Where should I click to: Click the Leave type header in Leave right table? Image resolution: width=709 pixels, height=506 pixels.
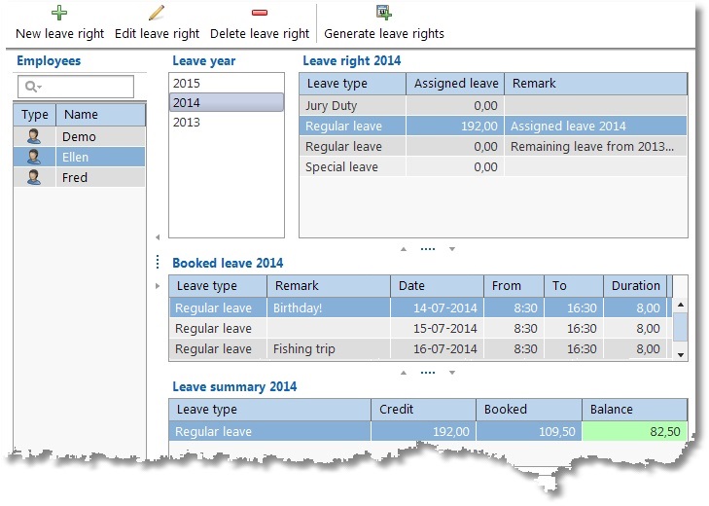click(x=353, y=84)
